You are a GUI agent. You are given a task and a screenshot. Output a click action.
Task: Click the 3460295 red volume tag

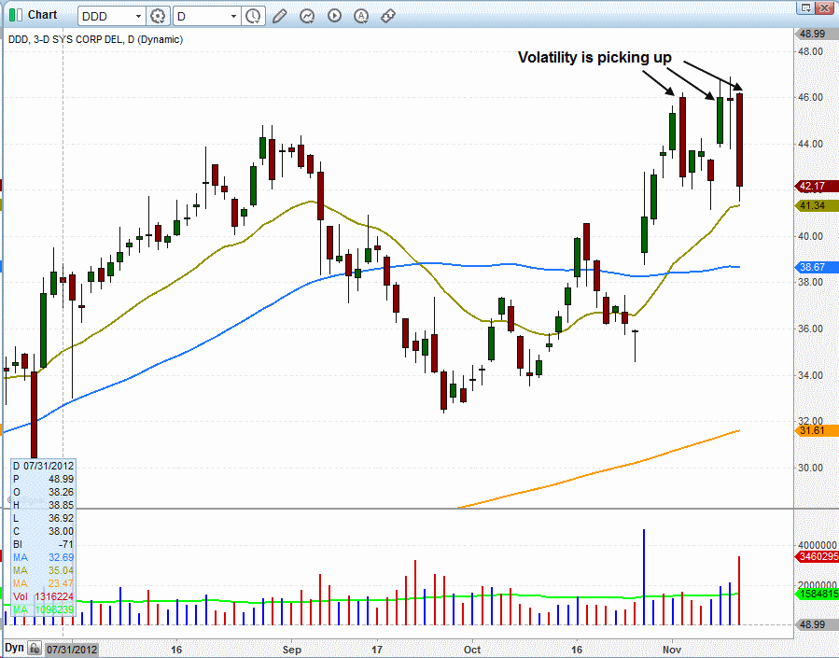(x=817, y=556)
